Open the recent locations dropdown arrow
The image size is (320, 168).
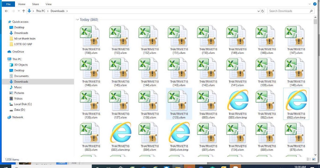(19, 11)
